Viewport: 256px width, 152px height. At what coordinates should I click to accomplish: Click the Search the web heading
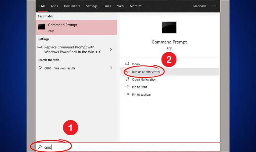(48, 60)
